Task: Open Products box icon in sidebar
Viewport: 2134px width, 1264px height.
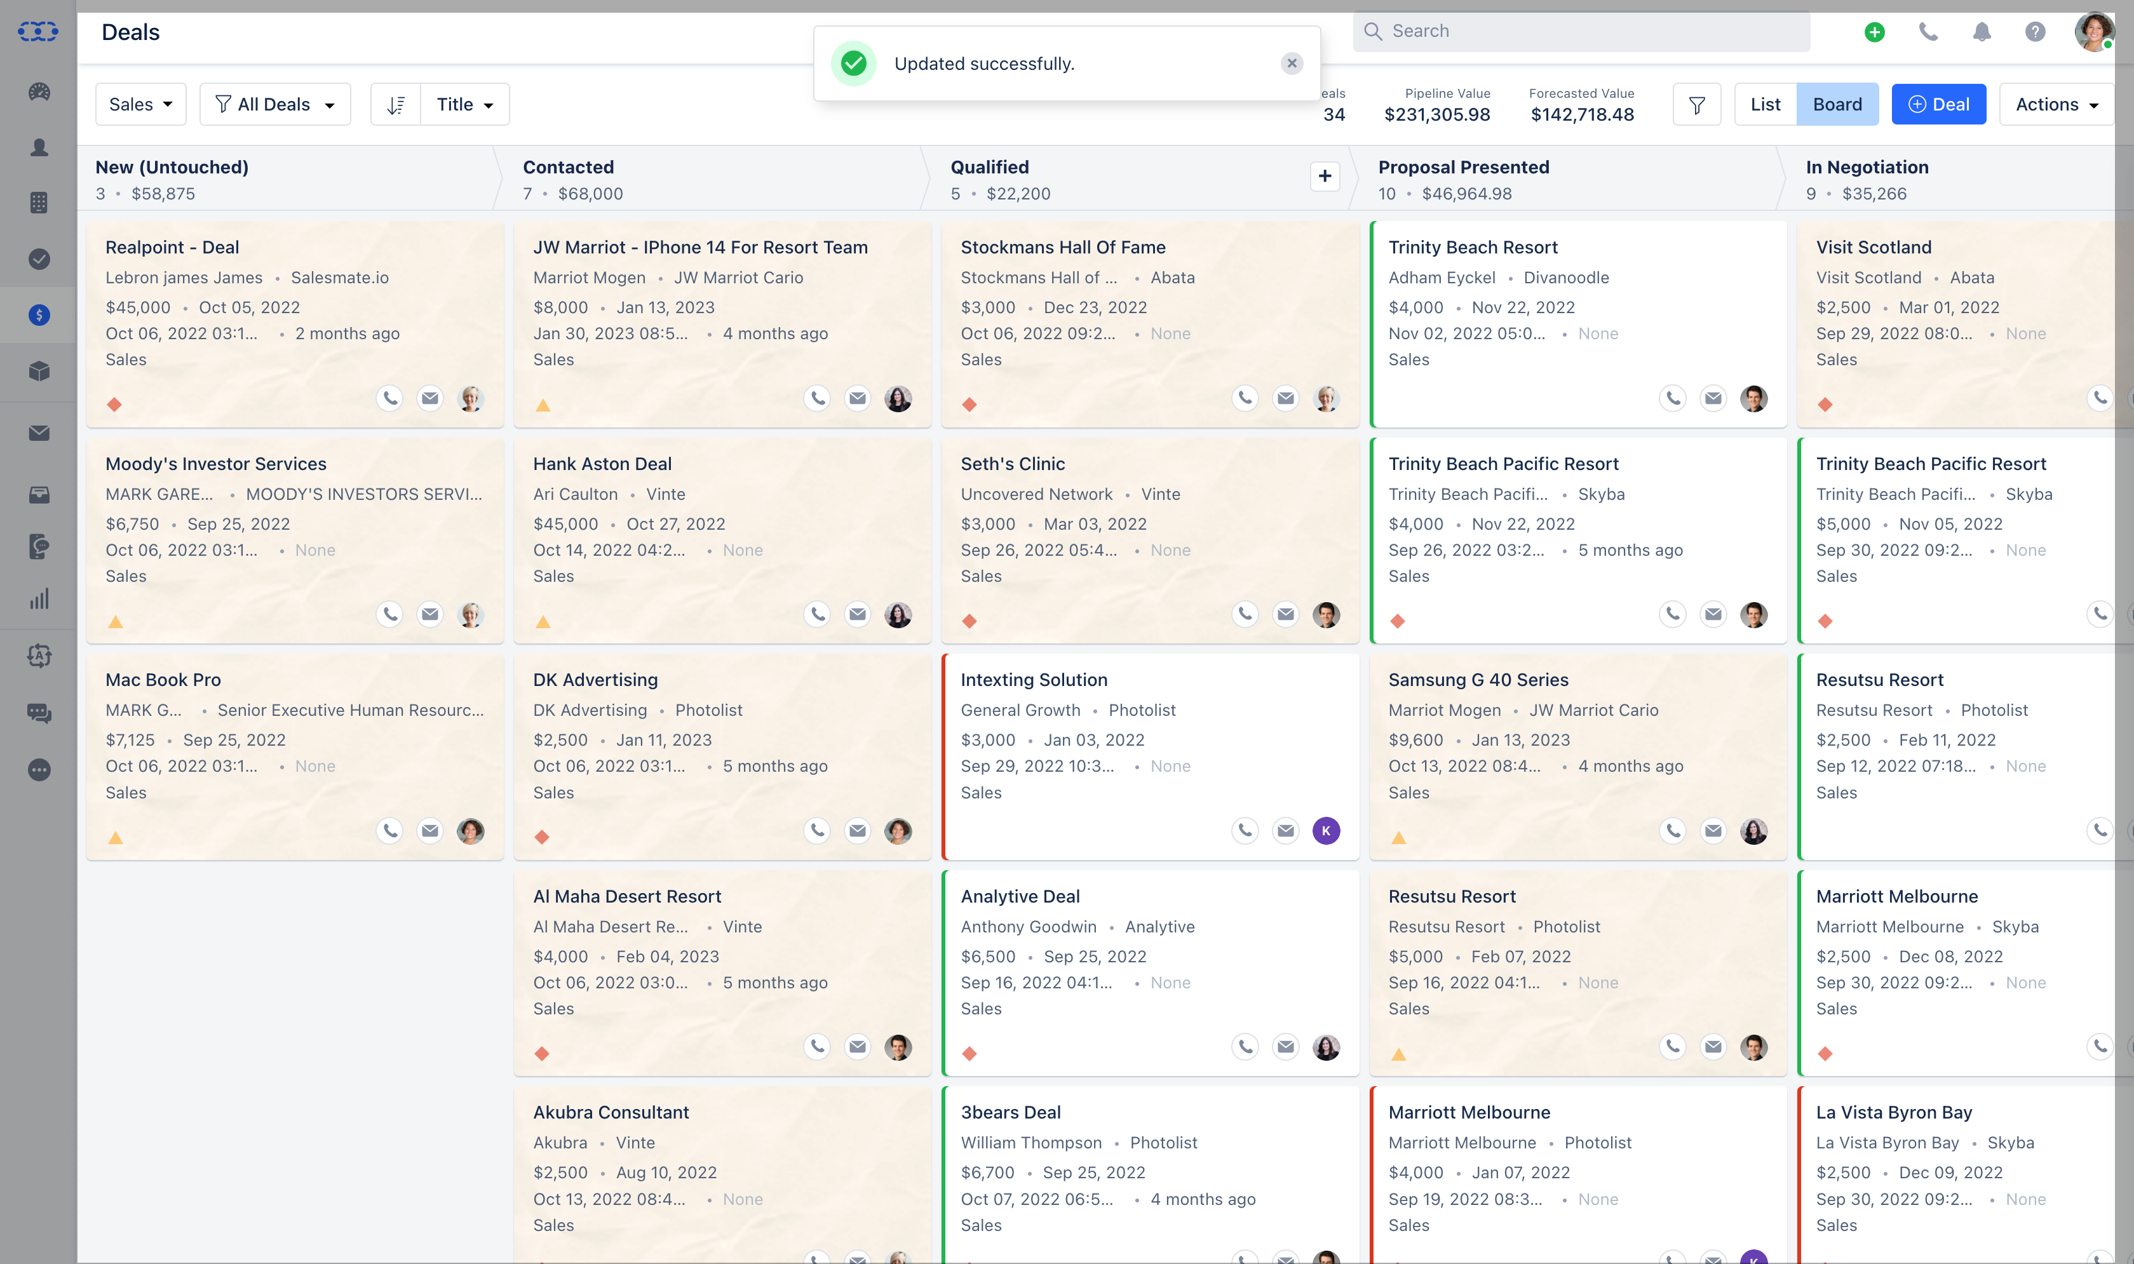Action: point(39,370)
